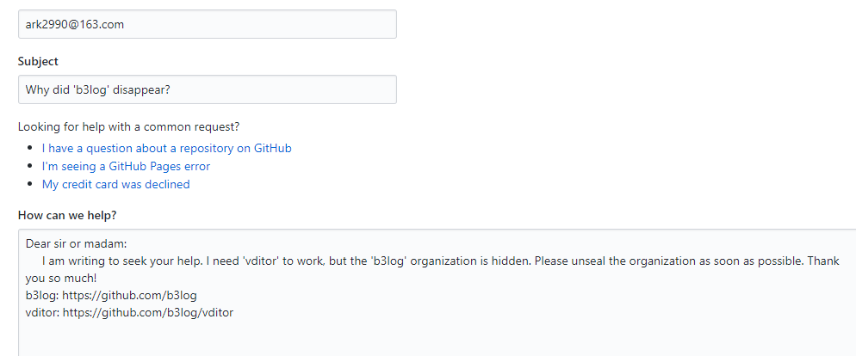Follow the 'My credit card was declined' link

115,184
